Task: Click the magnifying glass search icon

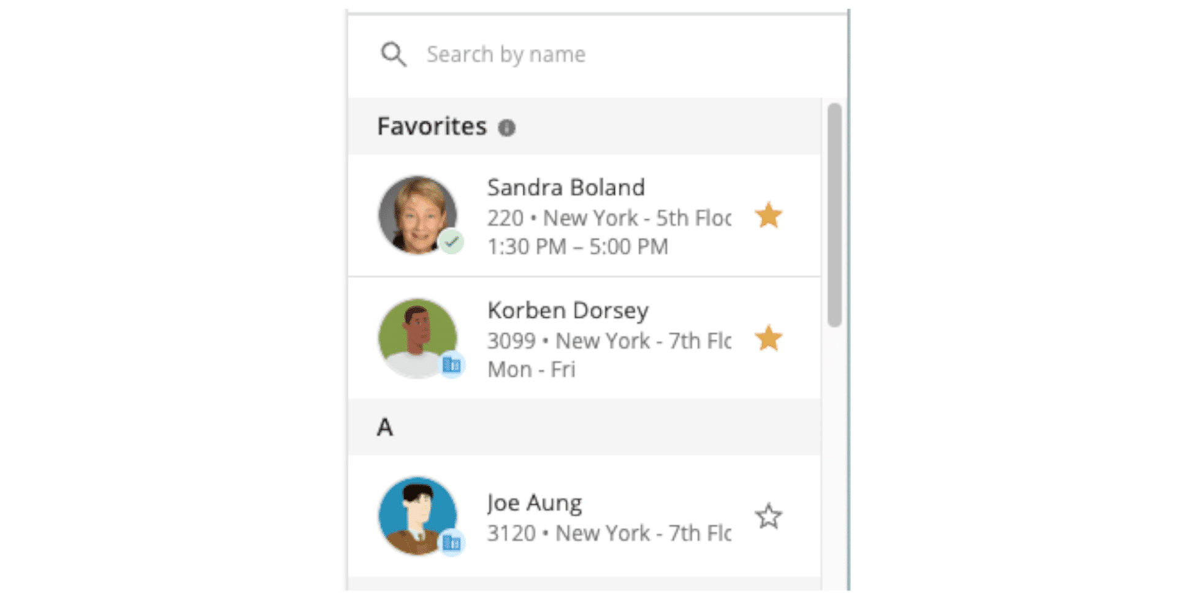Action: coord(393,55)
